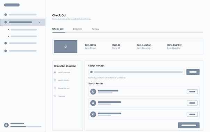Click the Check Out Checklist title
The image size is (210, 132).
click(65, 66)
